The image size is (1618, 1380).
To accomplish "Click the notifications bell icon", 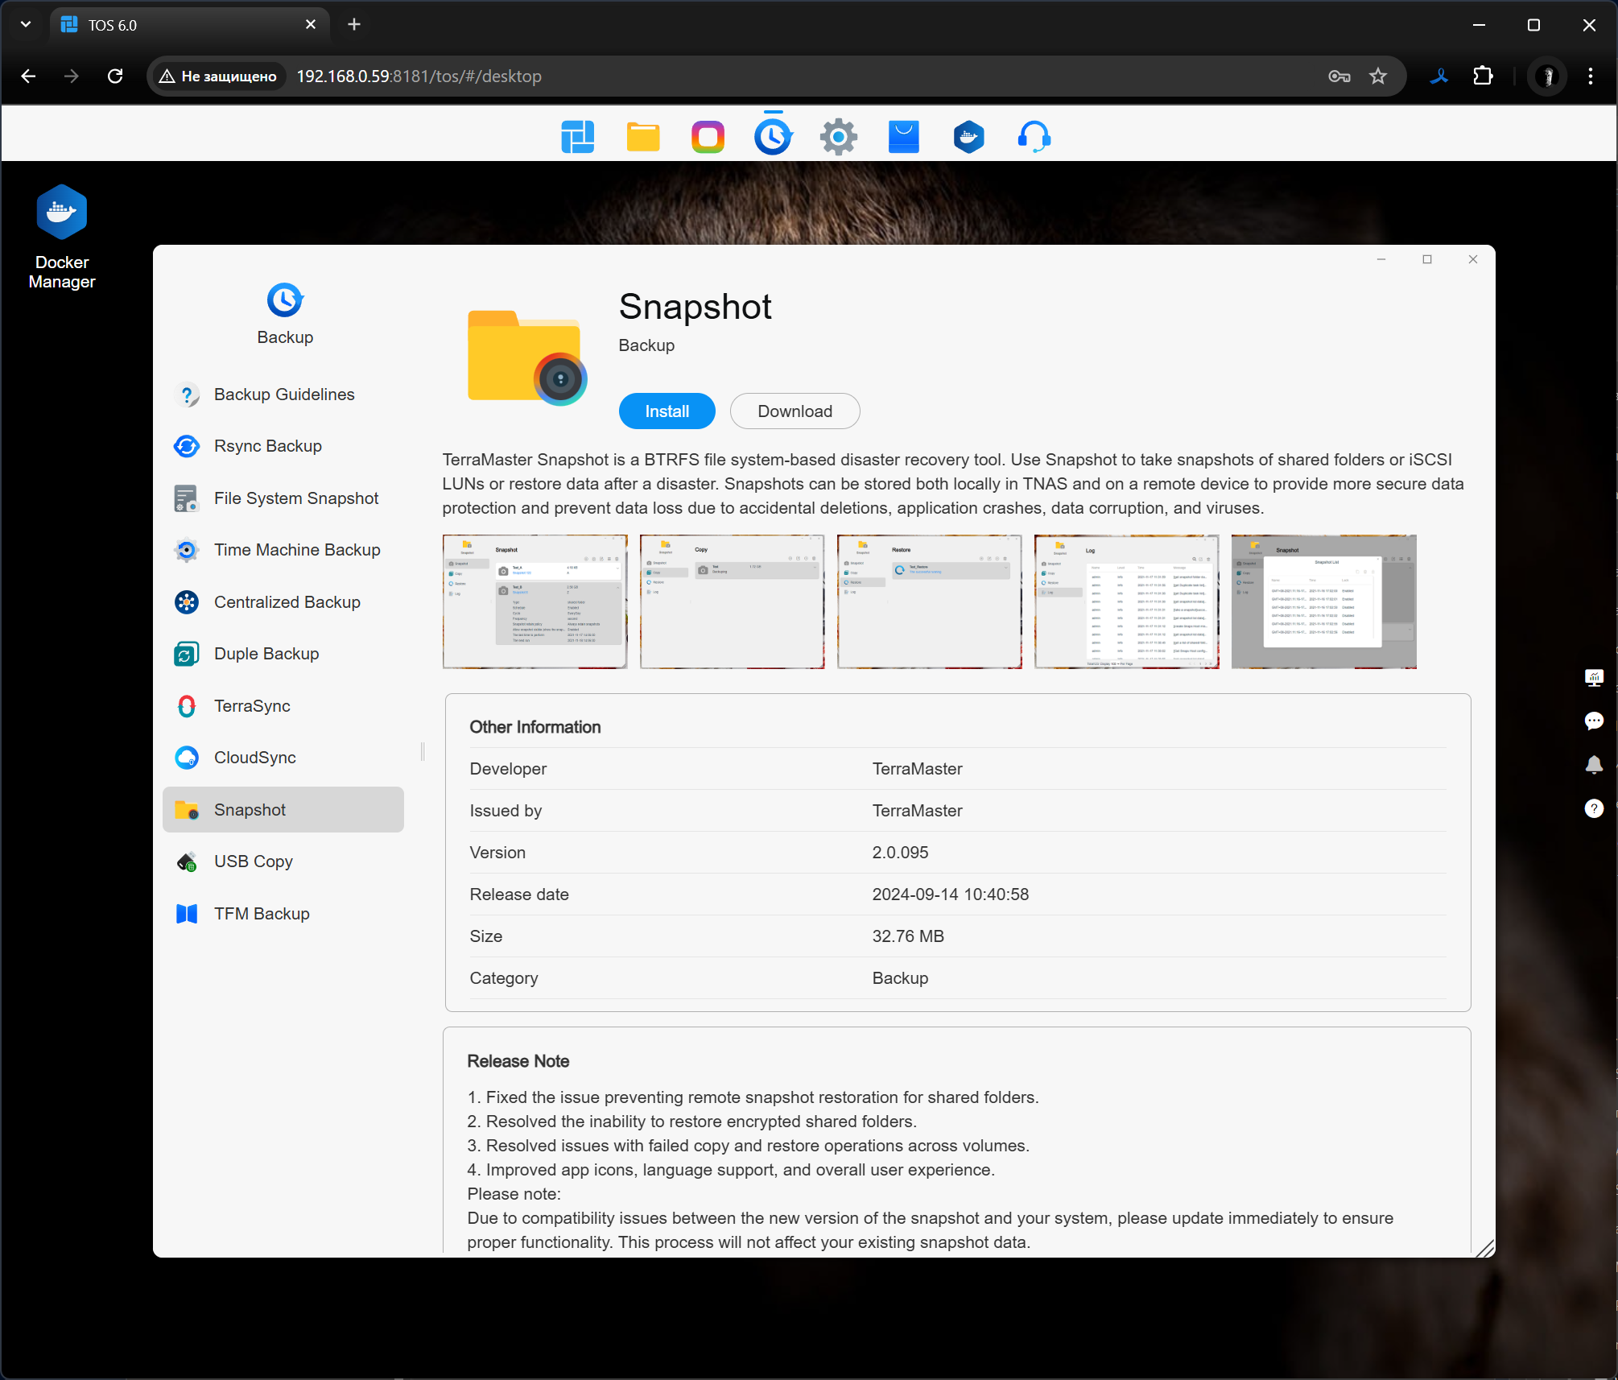I will (x=1593, y=765).
